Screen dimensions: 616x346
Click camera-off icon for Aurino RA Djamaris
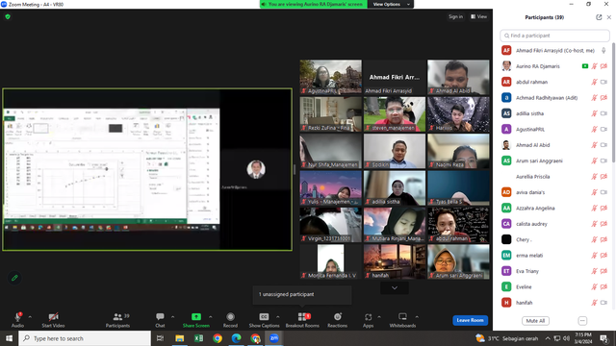603,66
